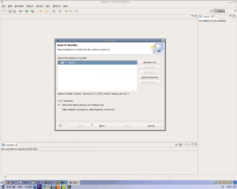Viewport: 237px width, 189px height.
Task: Open the Debug dropdown arrow
Action: point(23,11)
